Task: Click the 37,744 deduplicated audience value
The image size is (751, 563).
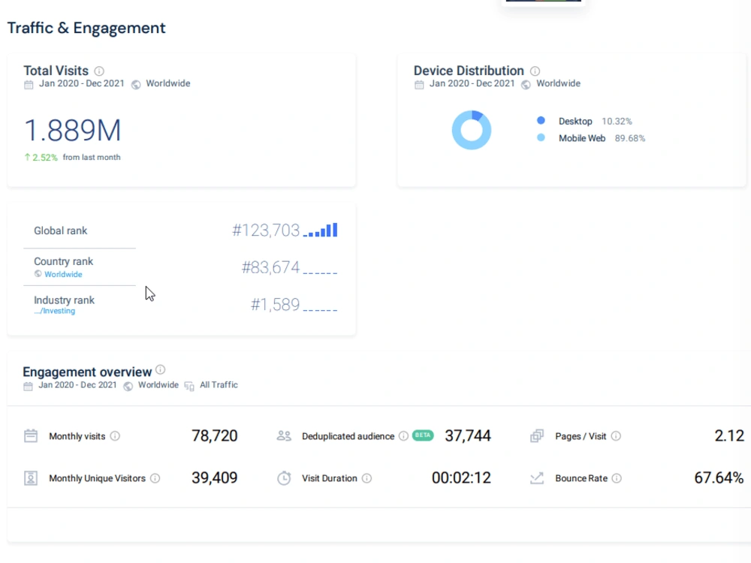Action: (468, 435)
